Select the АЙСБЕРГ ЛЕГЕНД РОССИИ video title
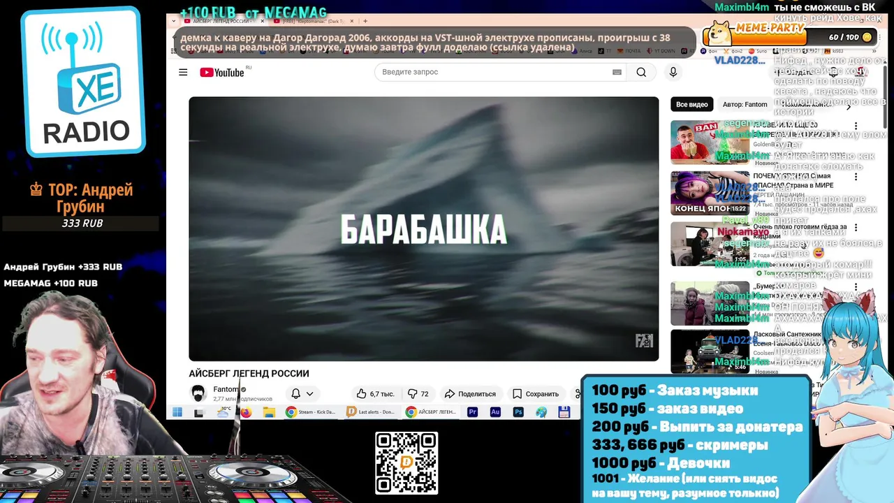 pyautogui.click(x=249, y=373)
